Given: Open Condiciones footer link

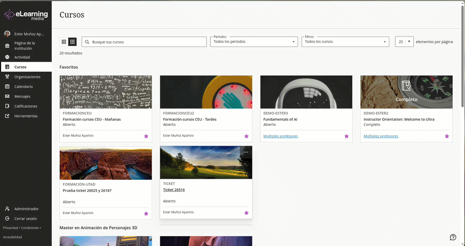Looking at the screenshot, I should (30, 228).
